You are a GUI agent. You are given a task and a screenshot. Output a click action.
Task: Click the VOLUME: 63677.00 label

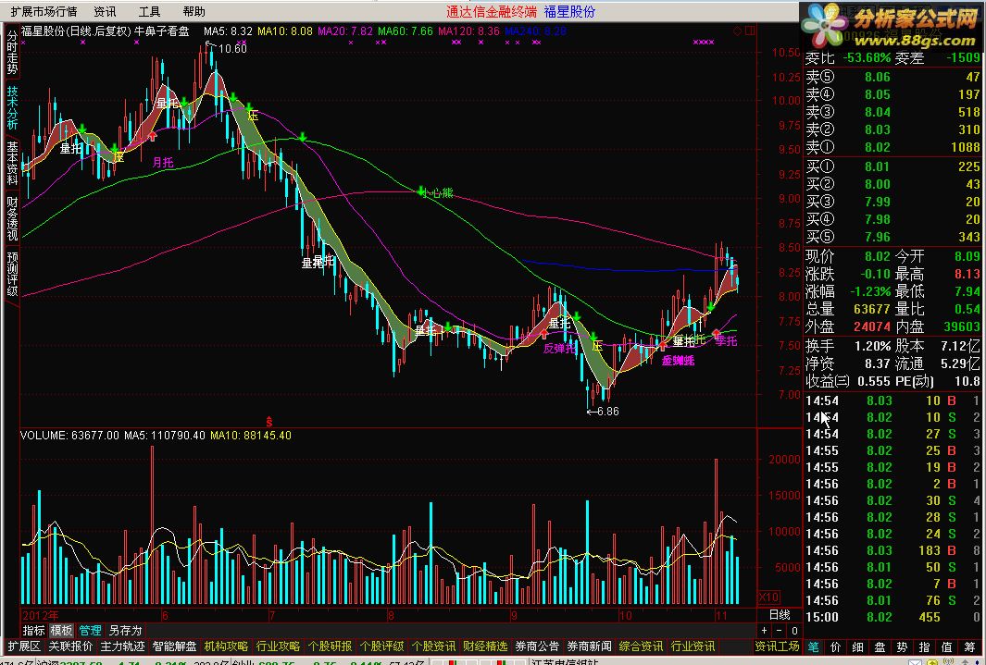(x=69, y=436)
